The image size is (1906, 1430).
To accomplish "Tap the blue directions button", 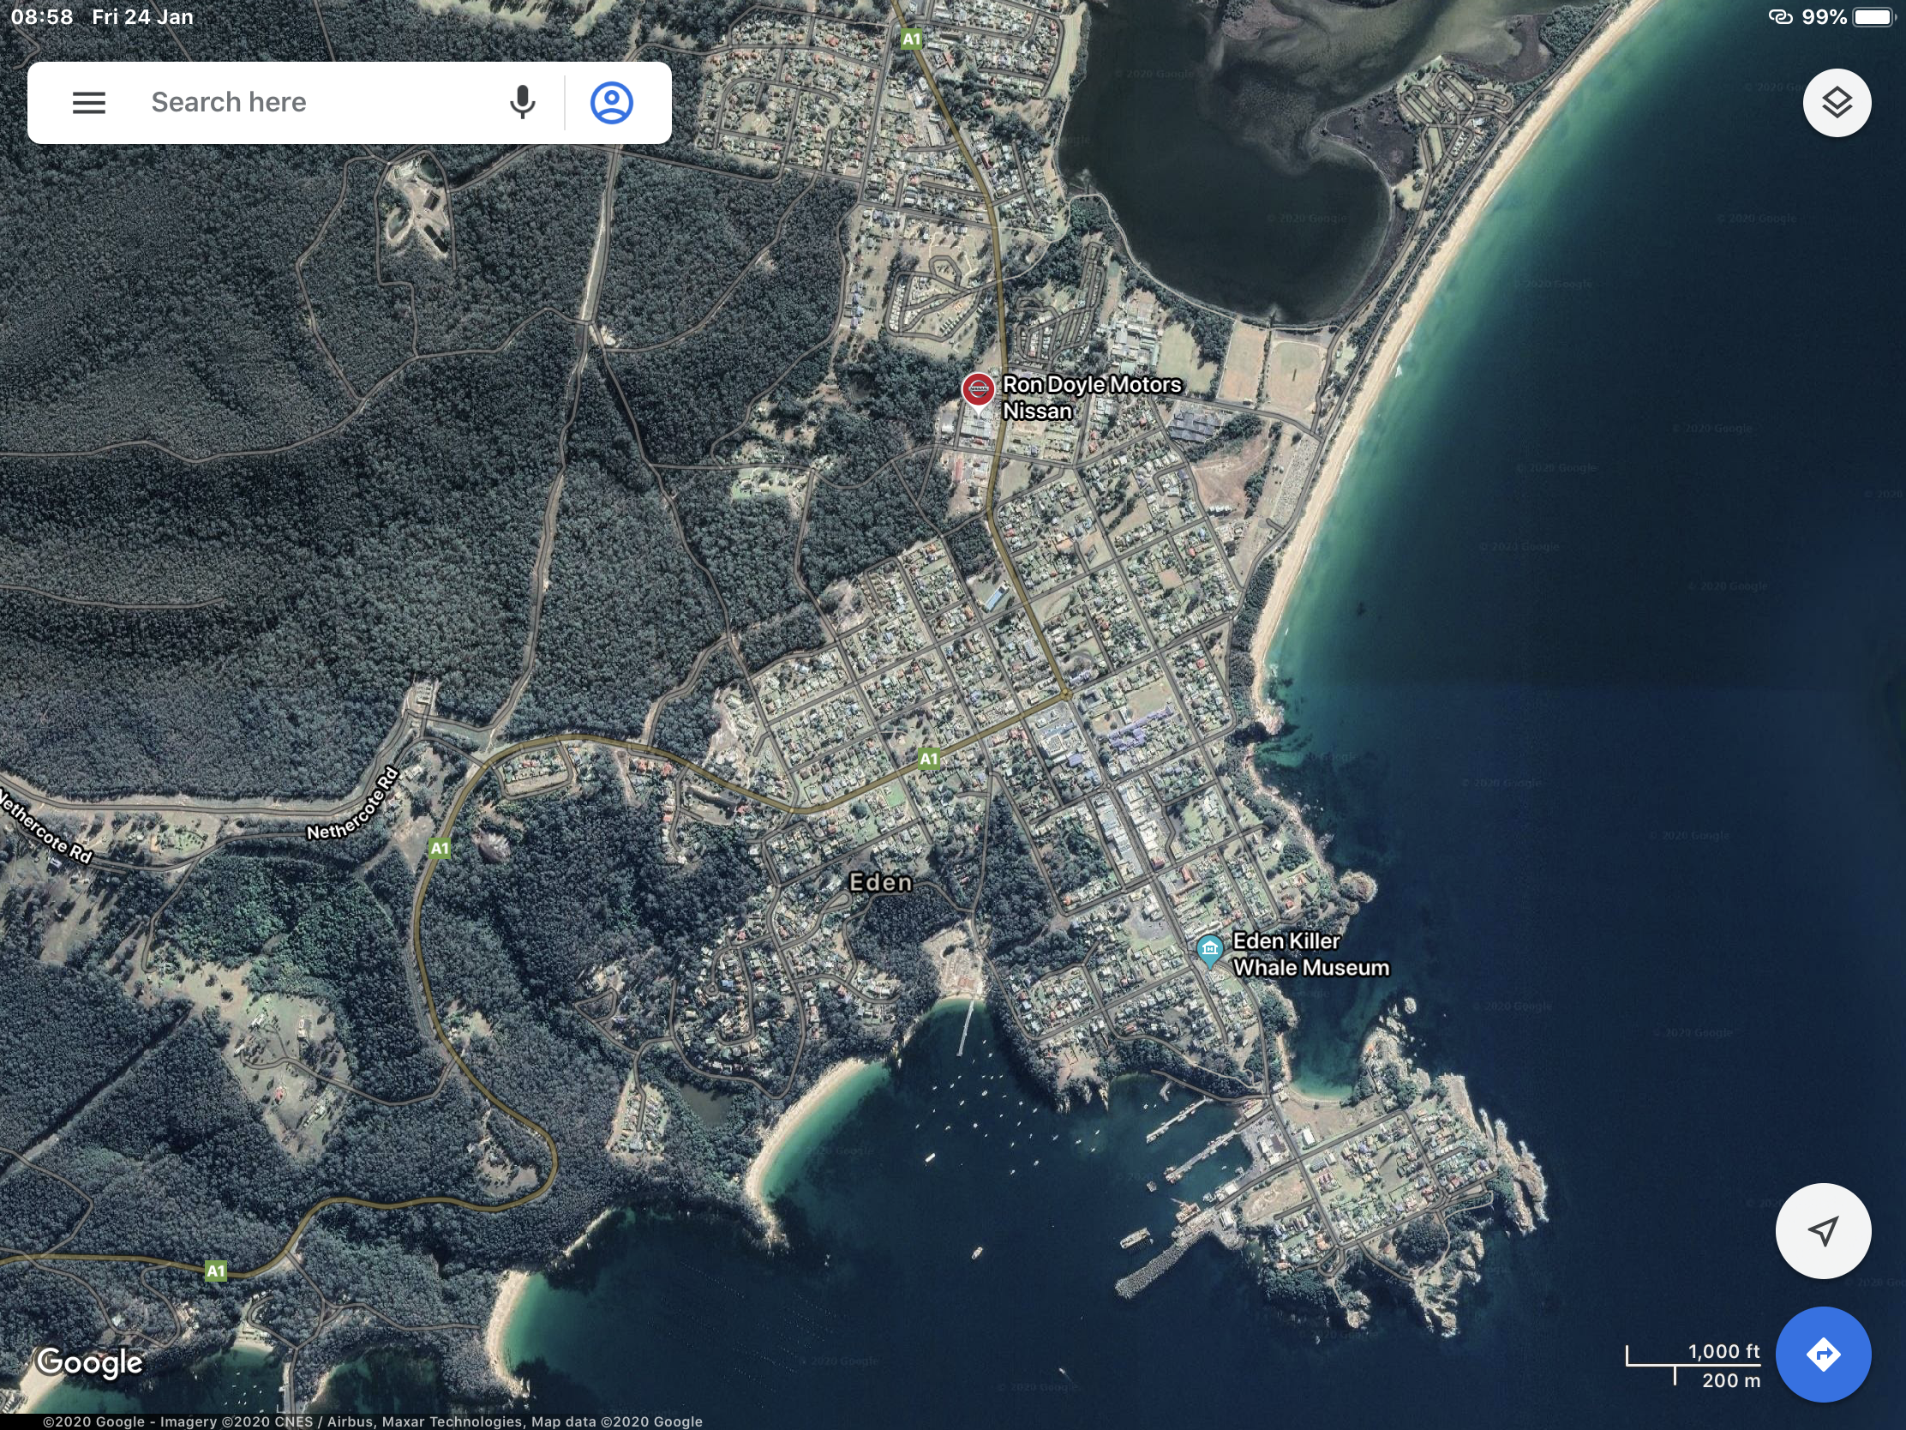I will [1822, 1355].
